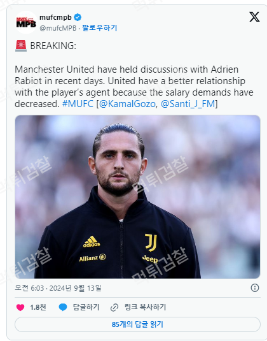
Task: Open the player photo in the tweet
Action: click(x=137, y=197)
